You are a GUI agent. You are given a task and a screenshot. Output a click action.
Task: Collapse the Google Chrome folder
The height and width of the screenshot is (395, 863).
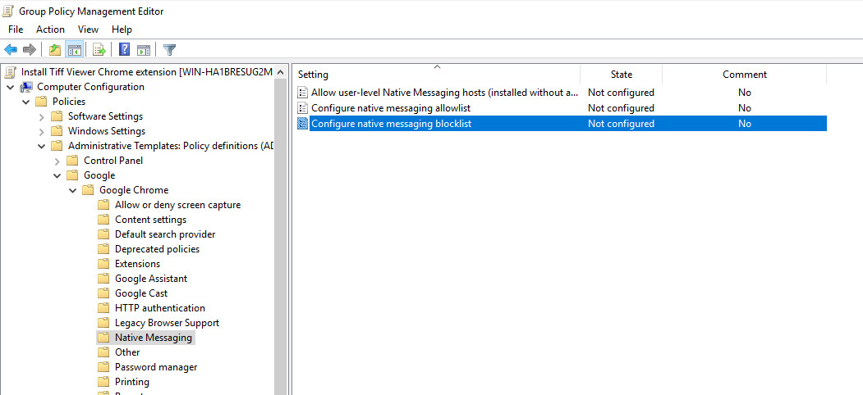click(x=73, y=190)
